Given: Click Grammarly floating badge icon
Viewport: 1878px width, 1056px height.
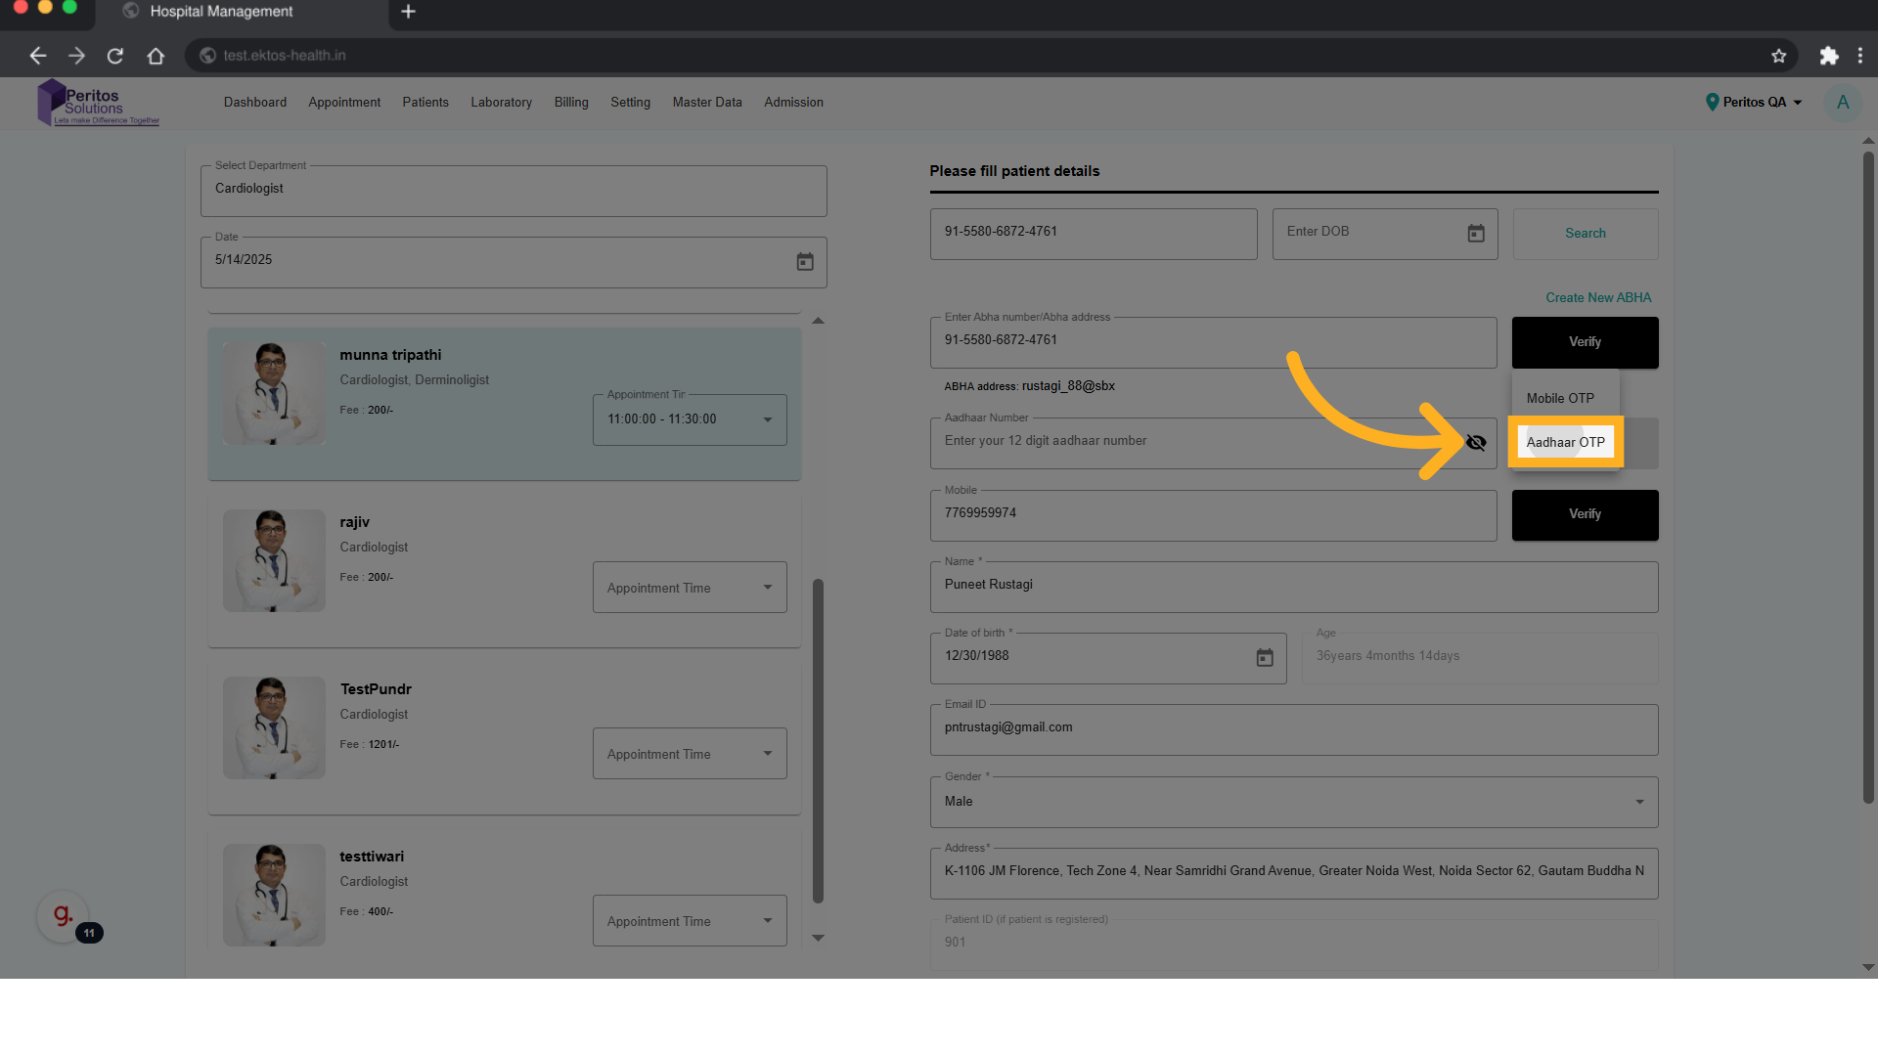Looking at the screenshot, I should click(63, 916).
